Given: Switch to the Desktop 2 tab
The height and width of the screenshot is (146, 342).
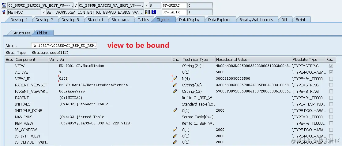Looking at the screenshot, I should tap(44, 19).
